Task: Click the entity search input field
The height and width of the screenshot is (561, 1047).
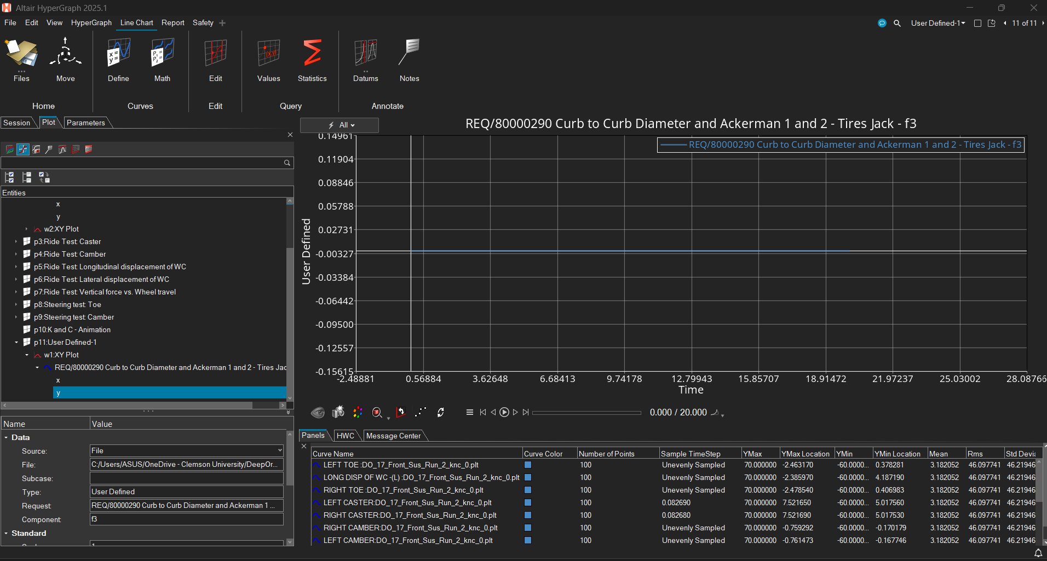Action: [x=142, y=163]
